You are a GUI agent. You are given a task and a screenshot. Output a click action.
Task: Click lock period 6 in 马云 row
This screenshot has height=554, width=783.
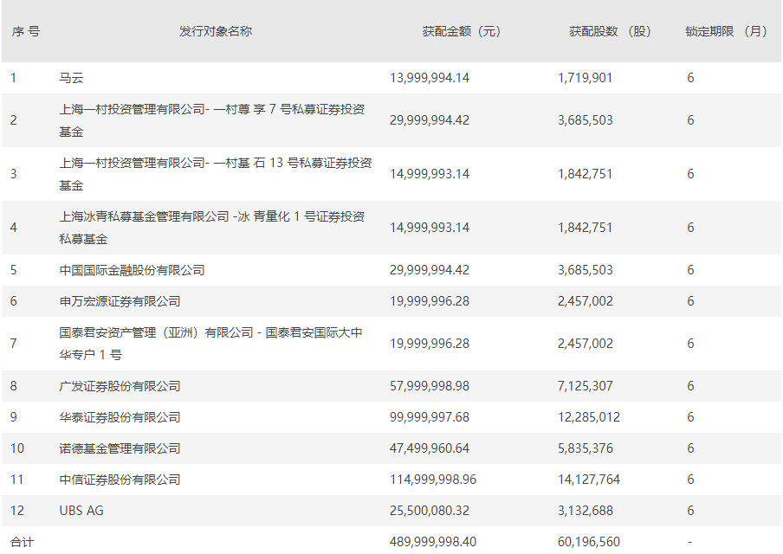click(x=690, y=78)
